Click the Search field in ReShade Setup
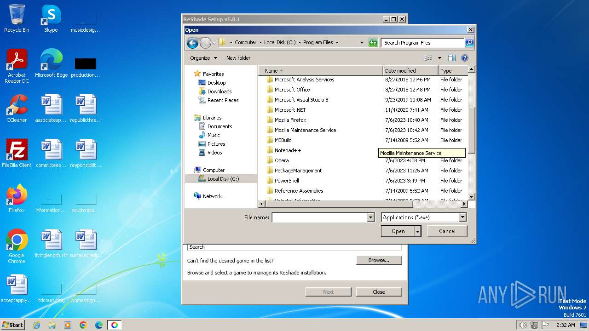The image size is (589, 331). click(x=294, y=247)
